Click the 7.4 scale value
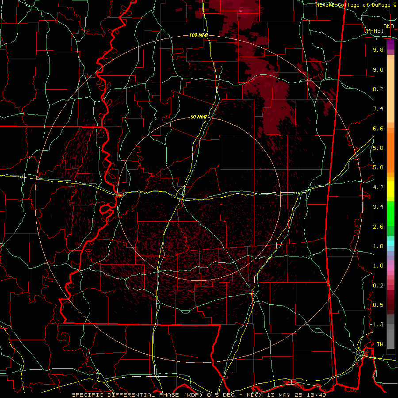The image size is (398, 398). point(378,109)
